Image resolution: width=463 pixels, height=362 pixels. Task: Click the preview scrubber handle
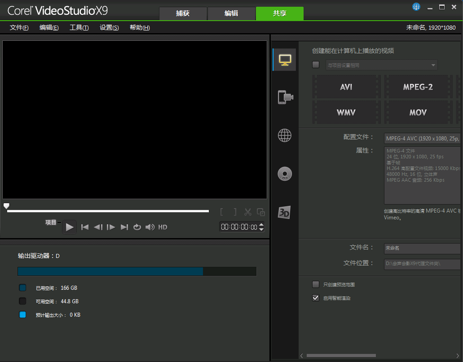coord(6,205)
